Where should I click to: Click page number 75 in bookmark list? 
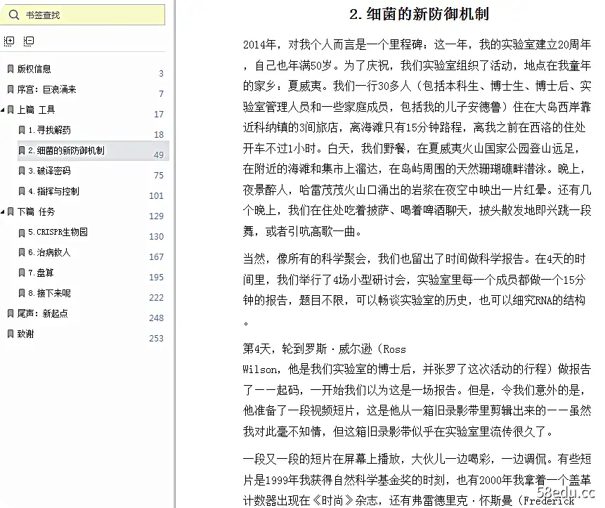159,176
